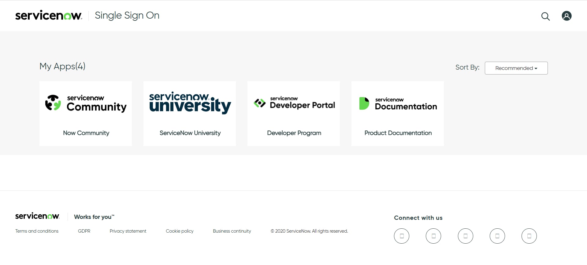
Task: Open the GDPR footer link
Action: 84,231
